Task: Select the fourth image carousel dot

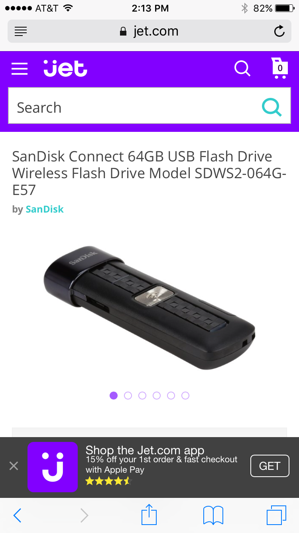Action: click(157, 396)
